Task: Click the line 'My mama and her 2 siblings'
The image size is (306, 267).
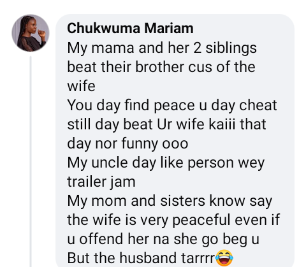Action: point(162,48)
